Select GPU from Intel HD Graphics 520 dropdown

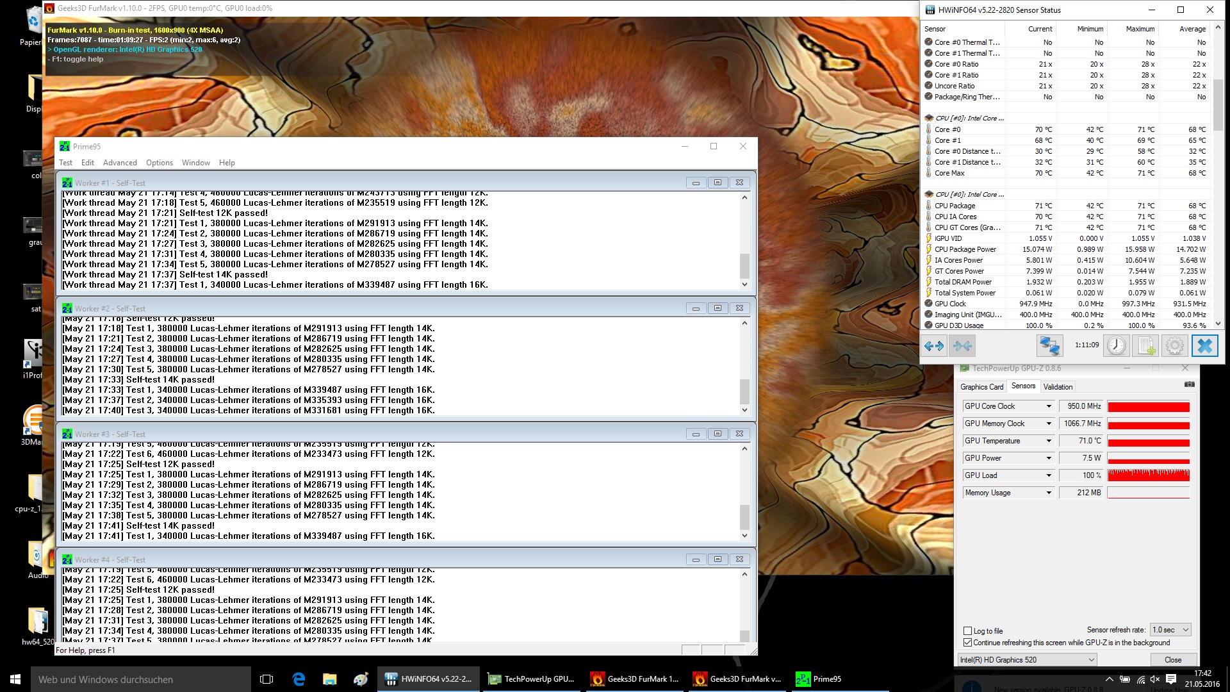pos(1028,660)
